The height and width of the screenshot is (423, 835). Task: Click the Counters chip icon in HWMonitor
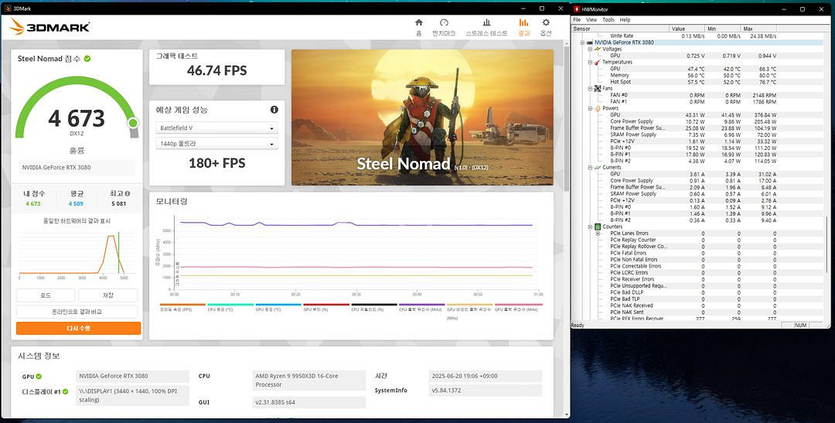(598, 227)
